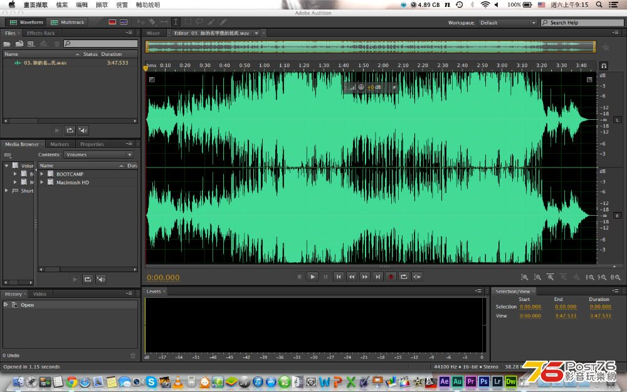
Task: Switch to the Video tab
Action: tap(40, 294)
